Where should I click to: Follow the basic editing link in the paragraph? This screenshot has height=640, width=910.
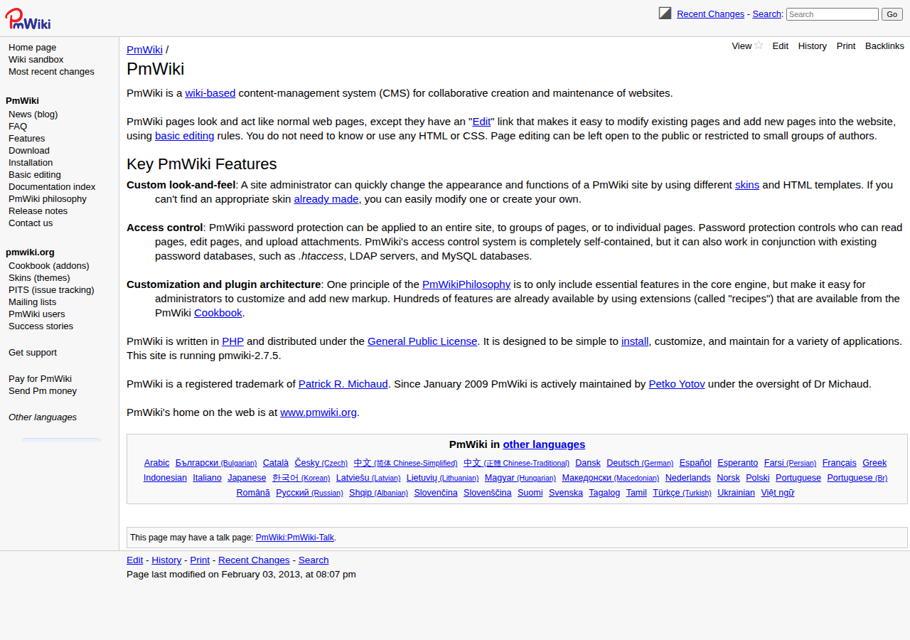[185, 136]
